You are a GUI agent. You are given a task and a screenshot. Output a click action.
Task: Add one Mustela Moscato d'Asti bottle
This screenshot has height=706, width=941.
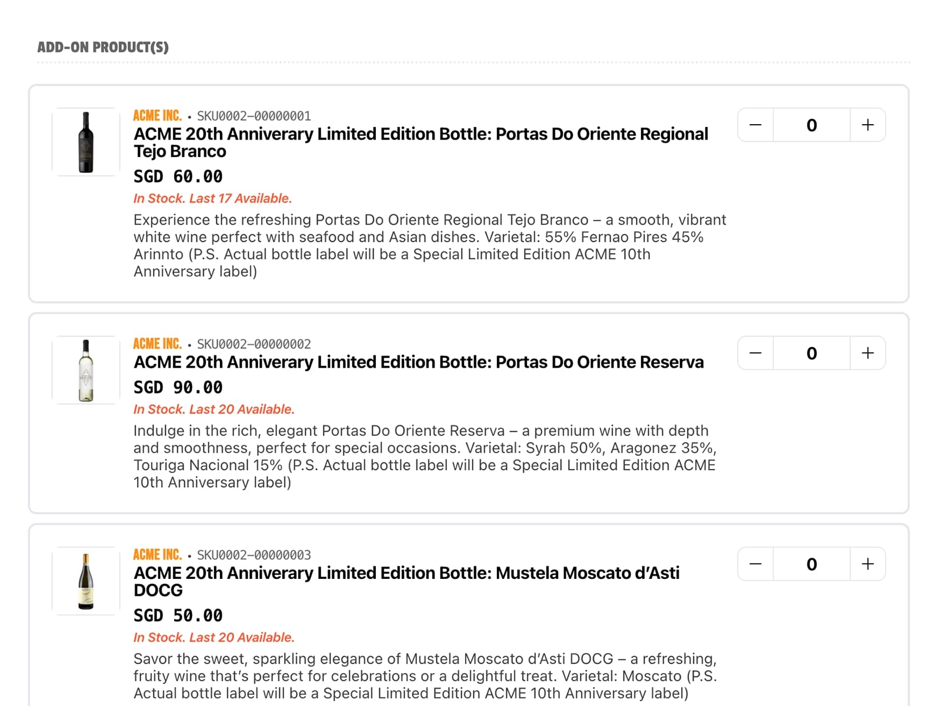(x=867, y=564)
